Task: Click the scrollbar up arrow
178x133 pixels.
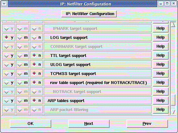Action: coord(173,24)
